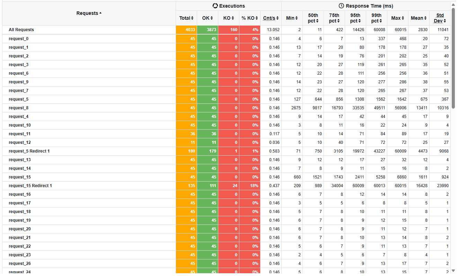The image size is (459, 276).
Task: Open request_0 in the table
Action: click(x=19, y=39)
